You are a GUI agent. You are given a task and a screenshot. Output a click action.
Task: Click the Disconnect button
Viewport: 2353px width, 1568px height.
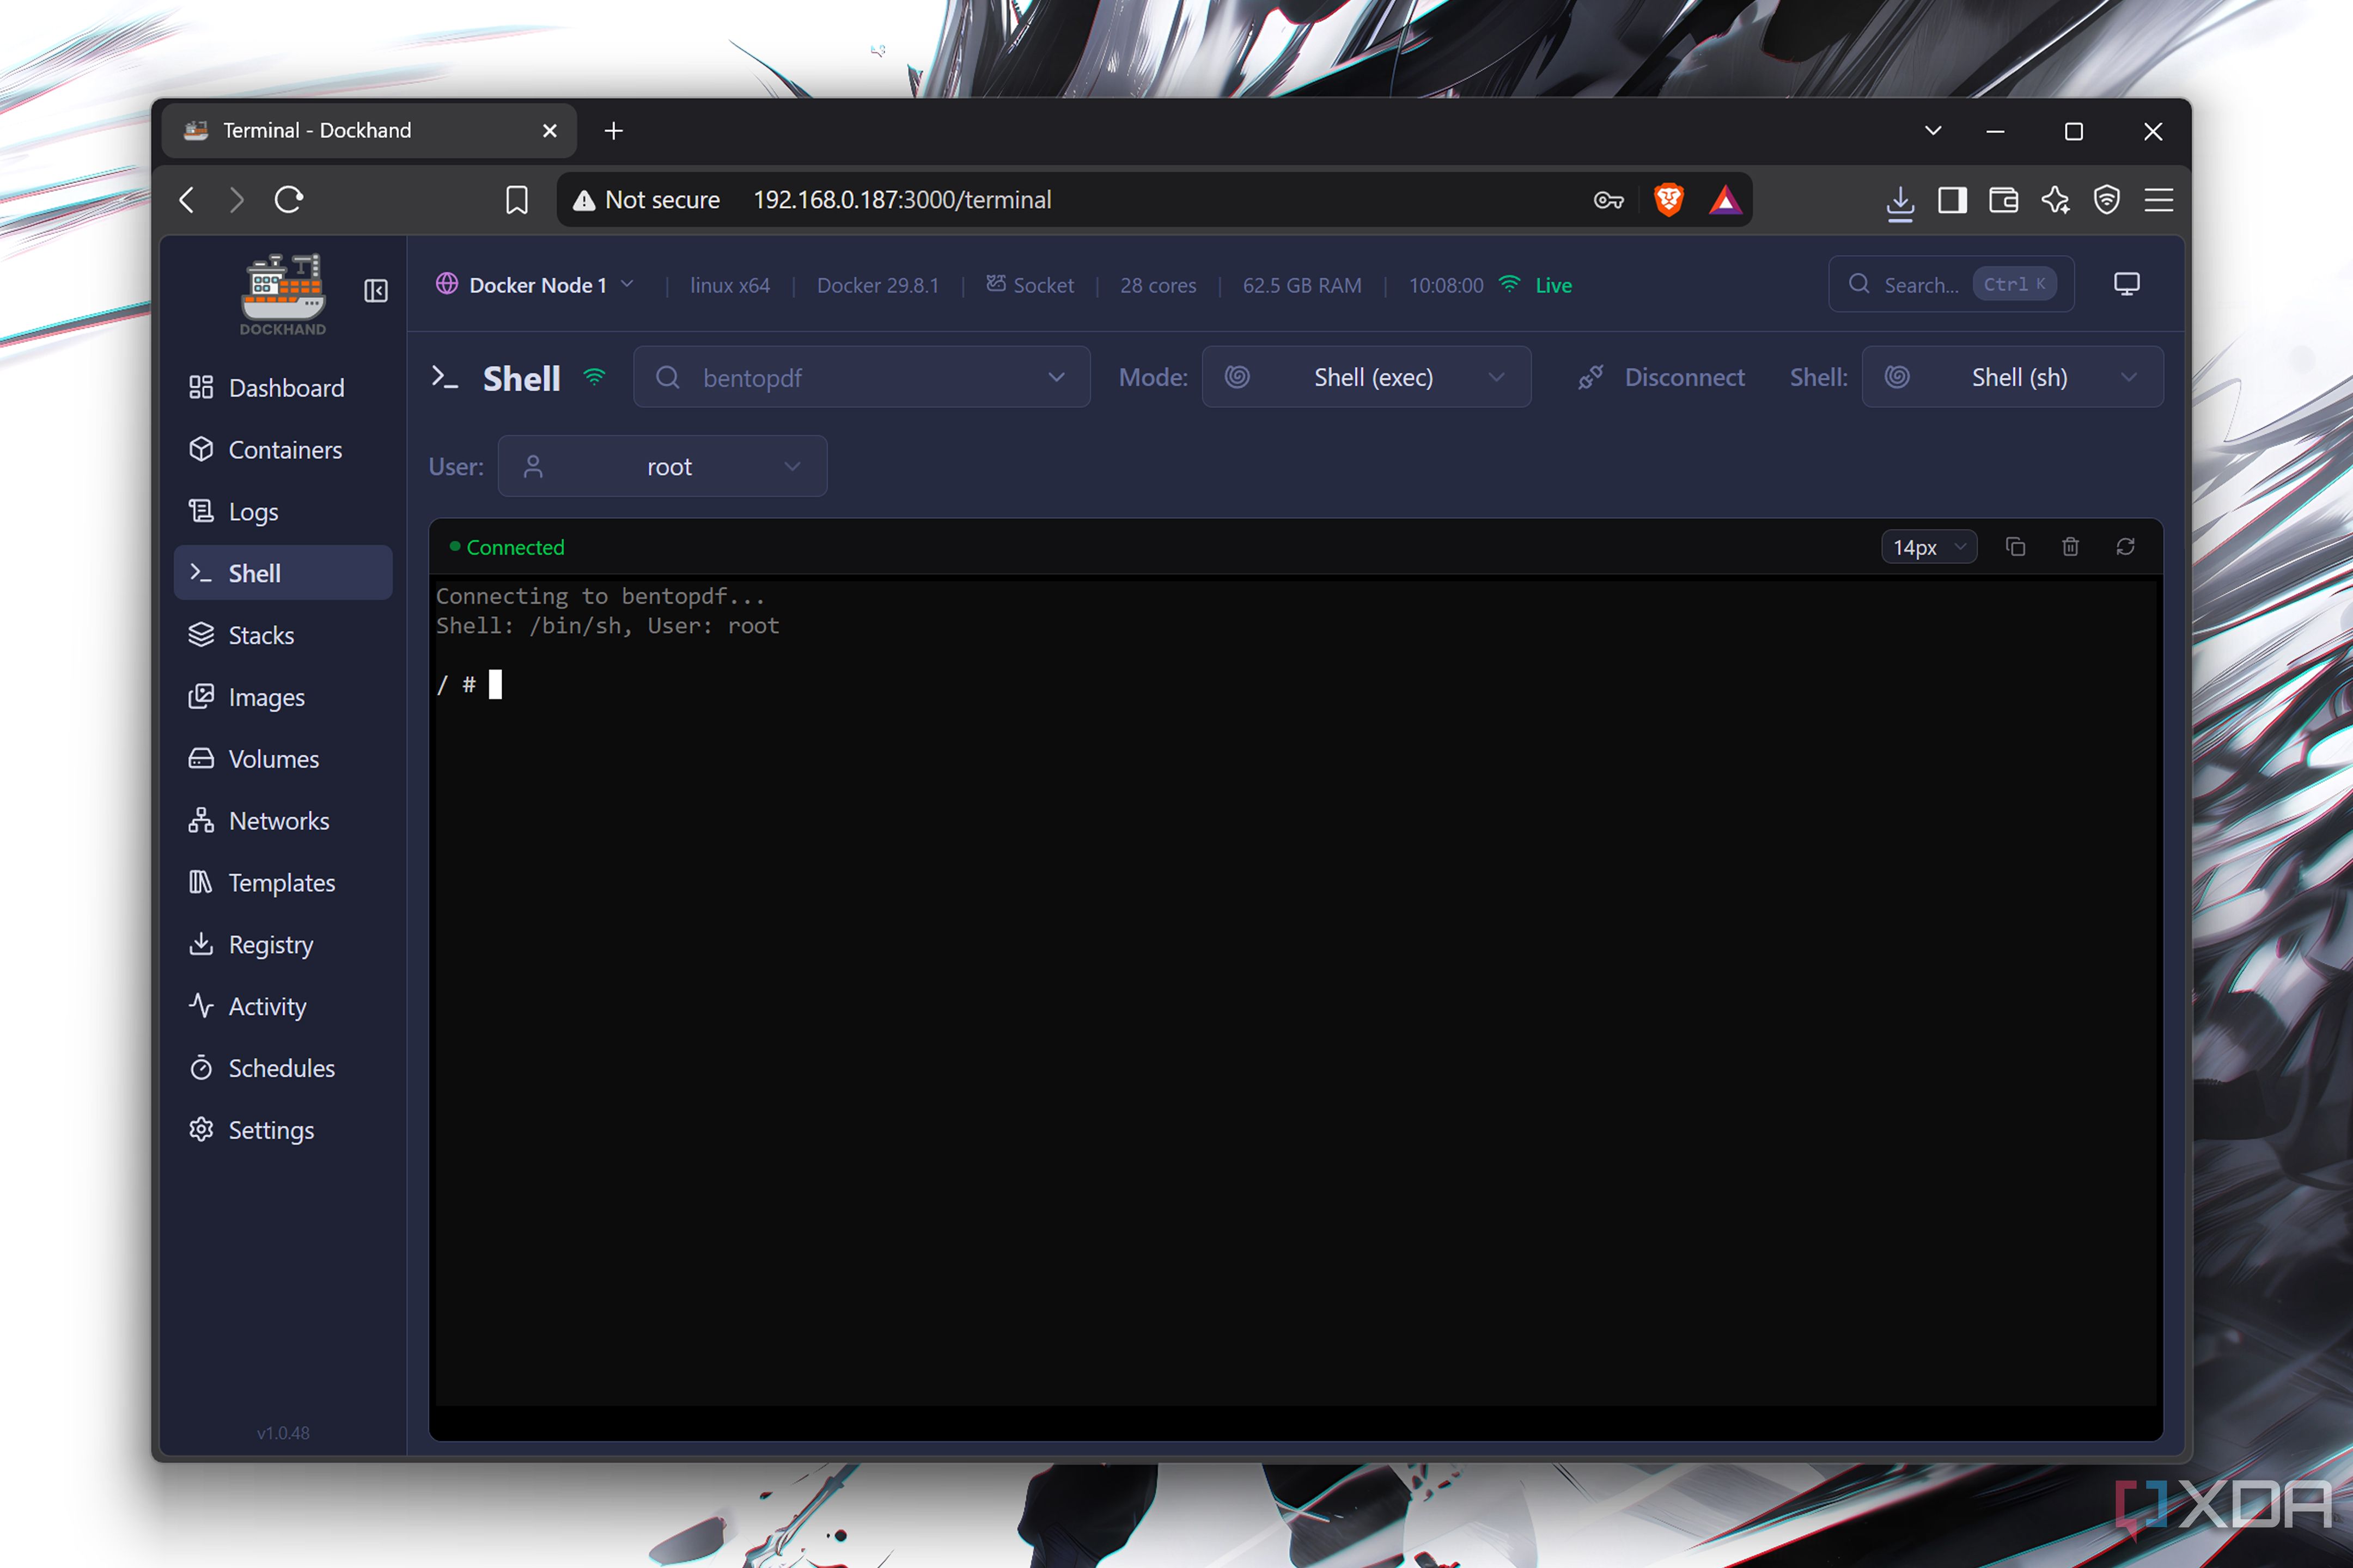(x=1662, y=377)
